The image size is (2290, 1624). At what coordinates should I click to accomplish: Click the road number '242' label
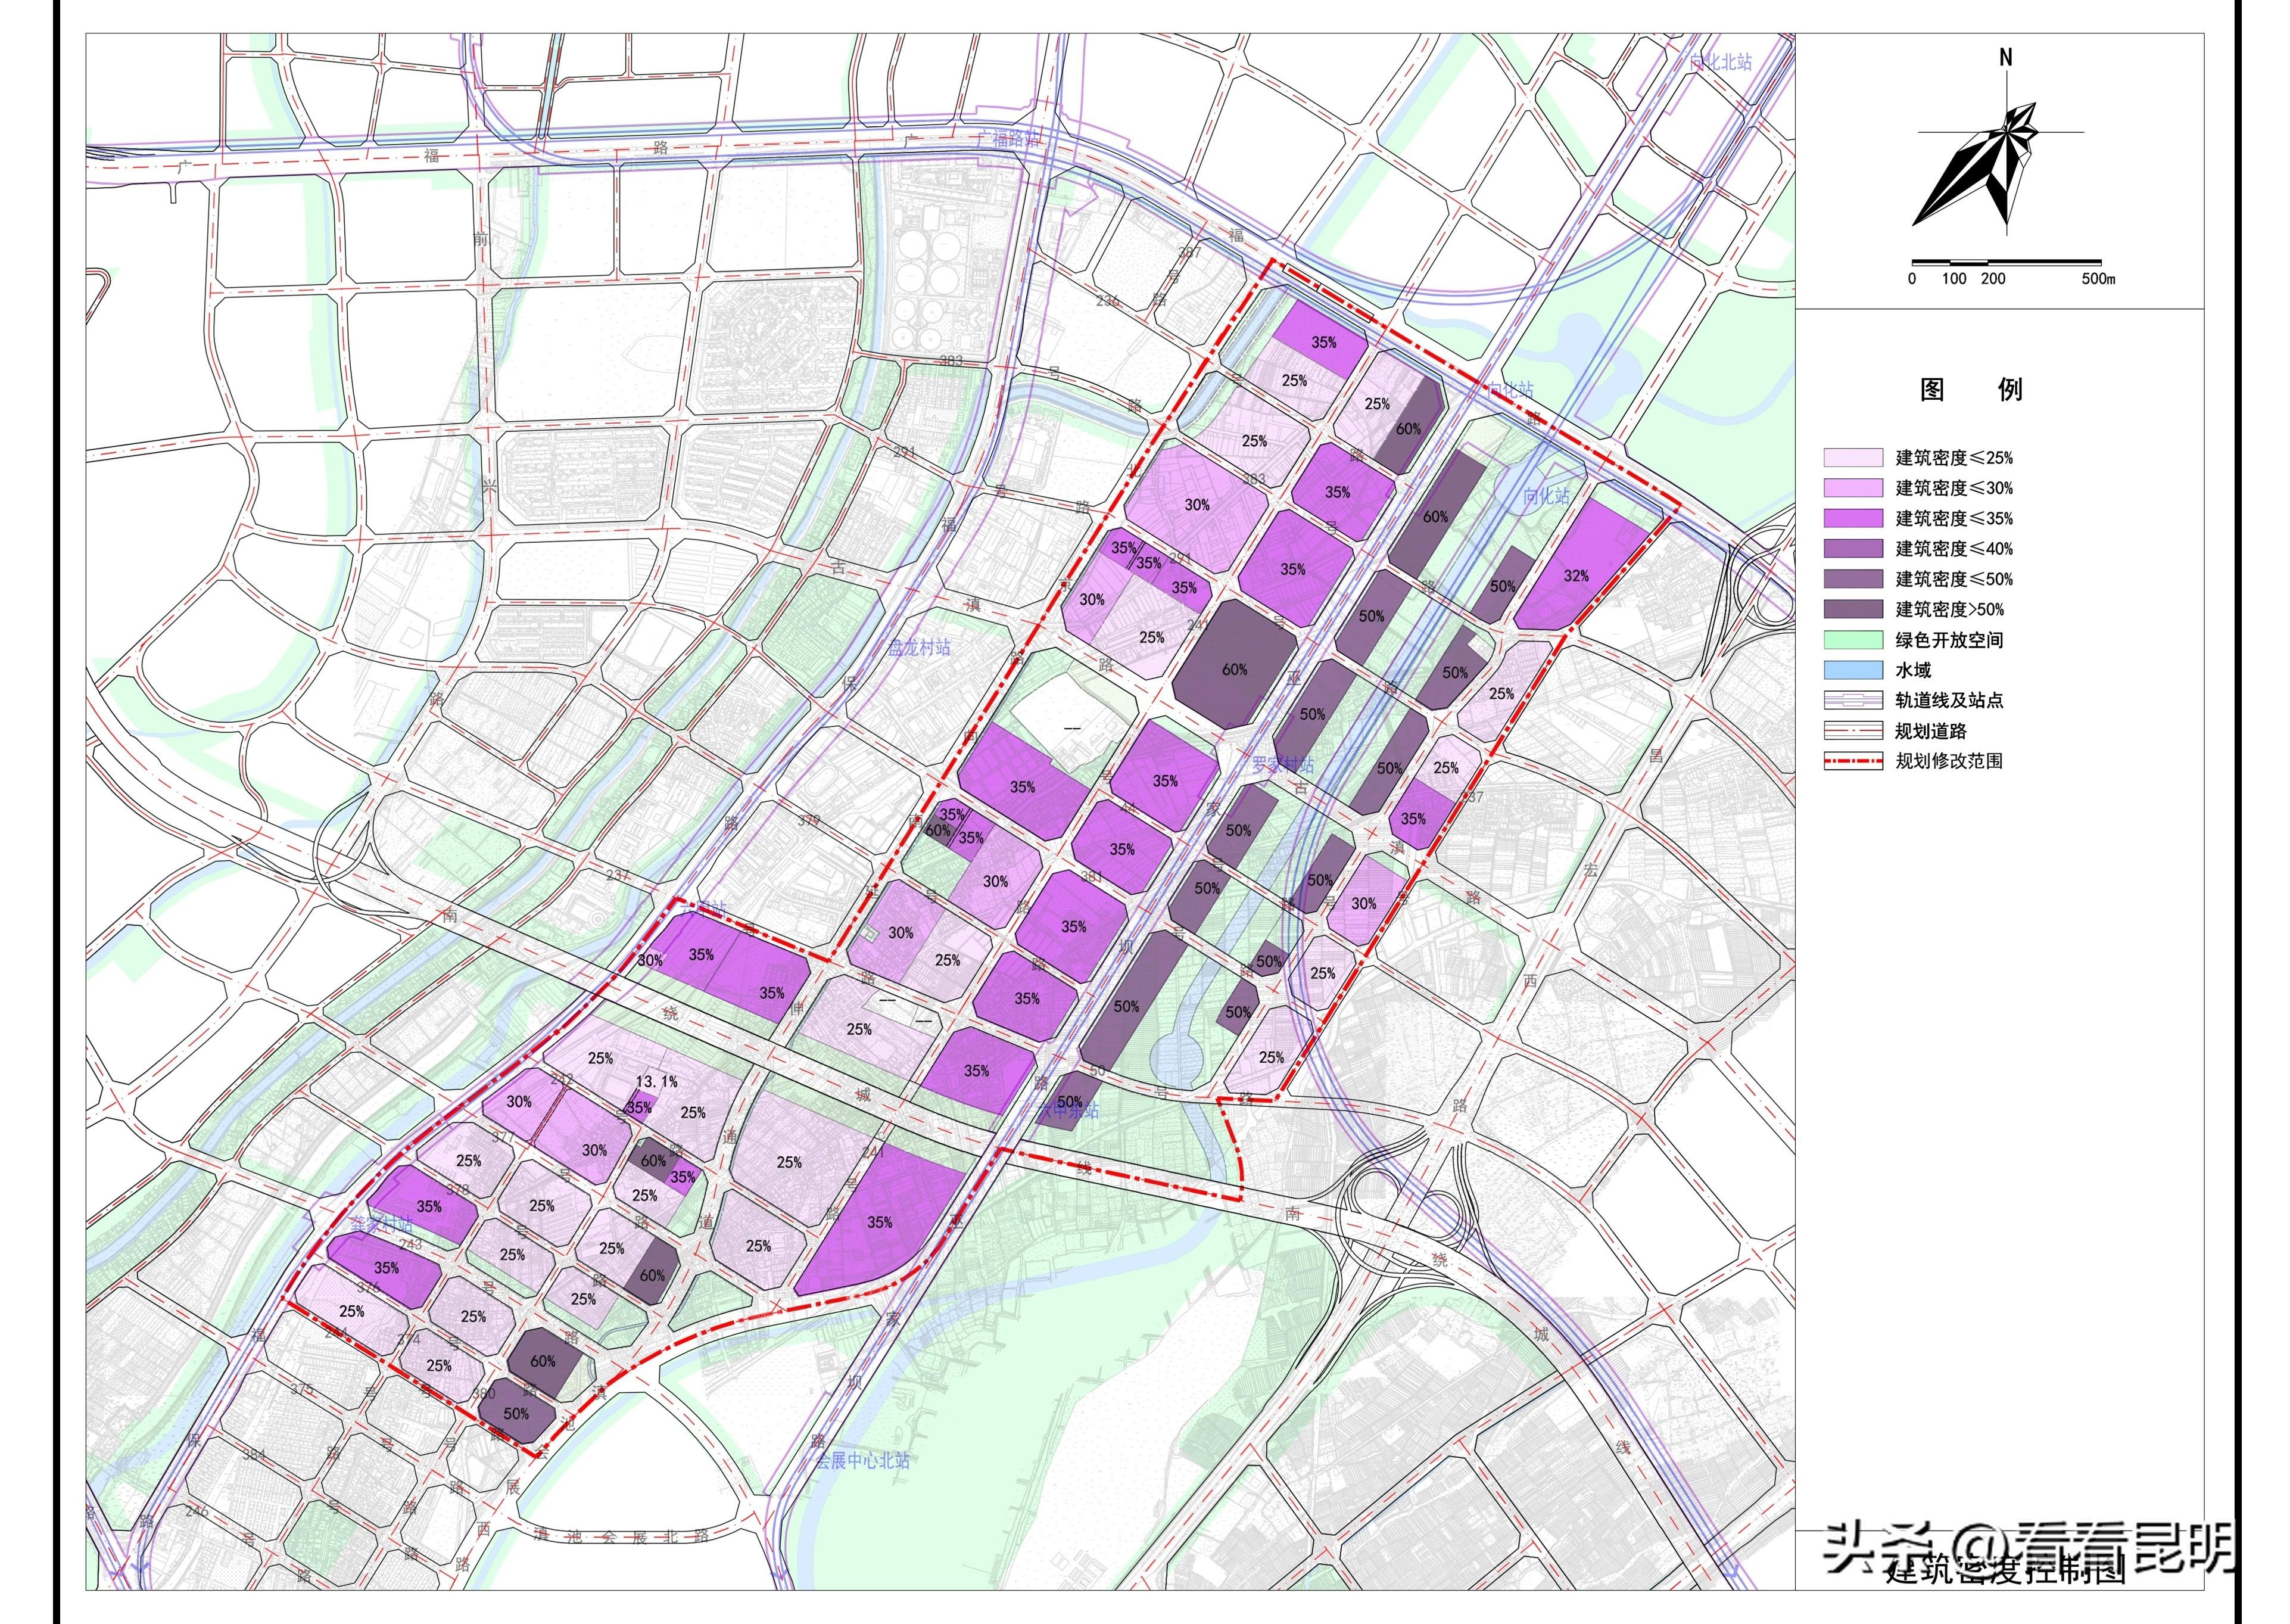point(562,1079)
